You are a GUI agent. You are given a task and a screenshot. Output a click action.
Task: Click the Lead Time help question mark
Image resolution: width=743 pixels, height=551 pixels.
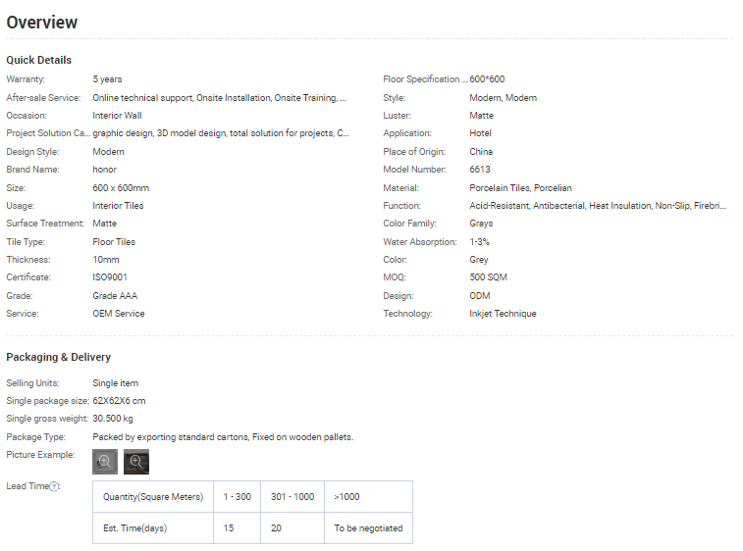55,486
